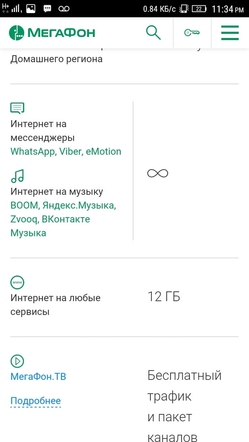The width and height of the screenshot is (249, 442).
Task: Open the hamburger menu
Action: [230, 33]
